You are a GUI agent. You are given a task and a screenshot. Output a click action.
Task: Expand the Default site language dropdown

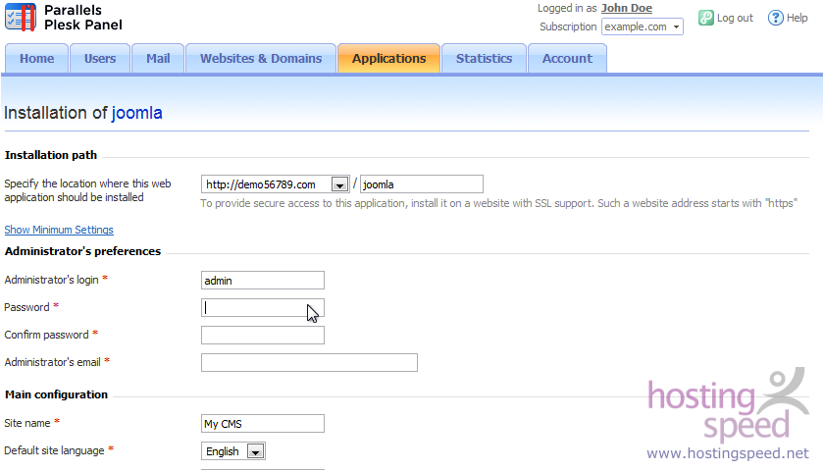coord(233,451)
